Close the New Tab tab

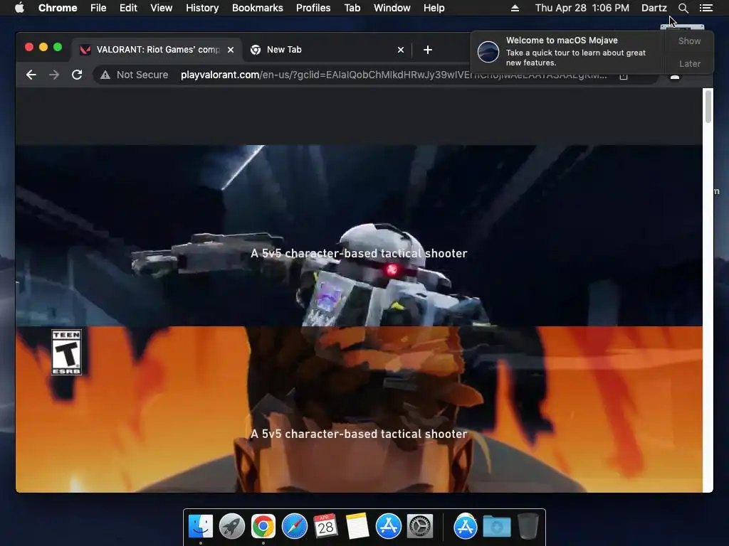[x=401, y=50]
